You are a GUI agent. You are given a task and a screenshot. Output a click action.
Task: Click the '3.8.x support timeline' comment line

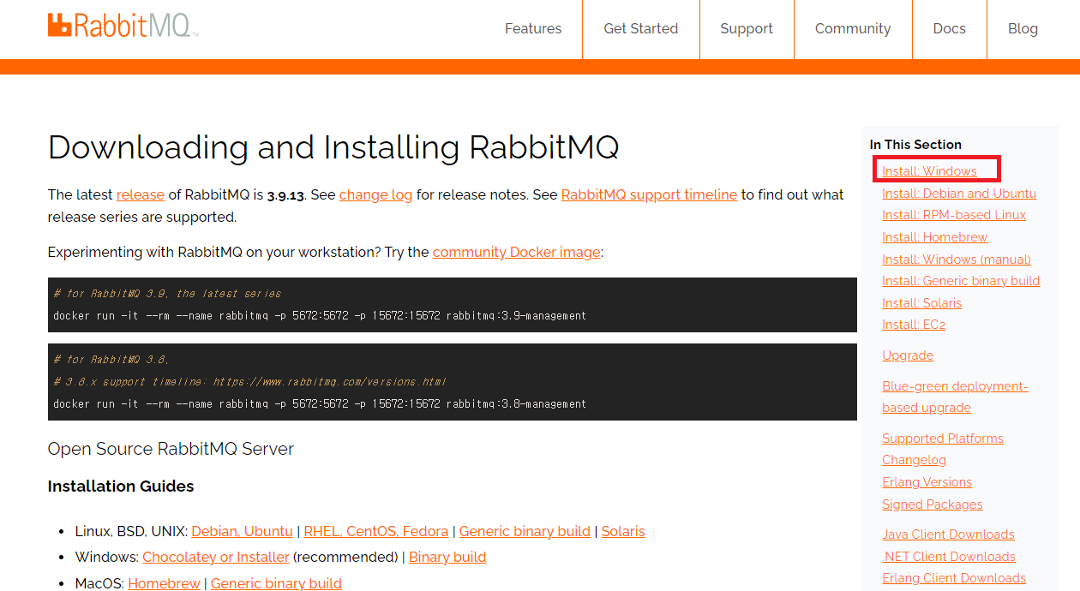(249, 381)
